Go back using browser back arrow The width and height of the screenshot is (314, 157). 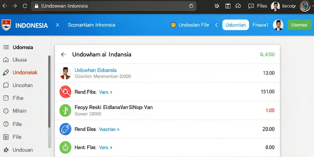[4, 6]
